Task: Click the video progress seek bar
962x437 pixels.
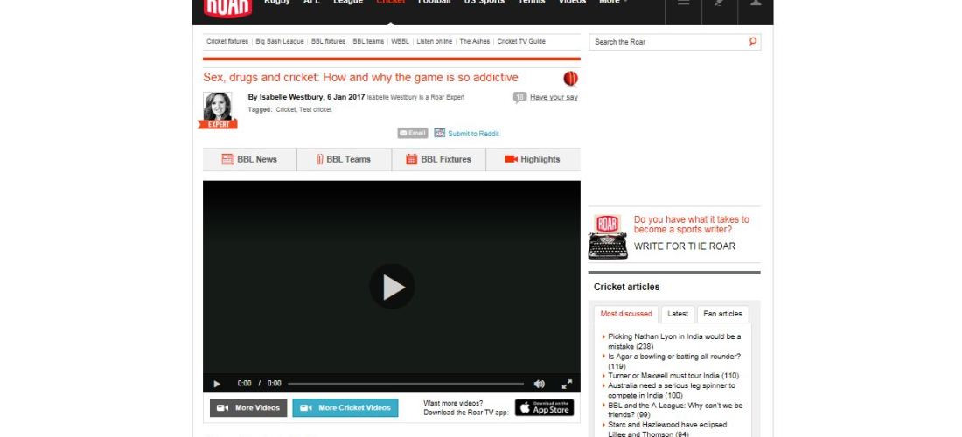Action: pos(405,384)
